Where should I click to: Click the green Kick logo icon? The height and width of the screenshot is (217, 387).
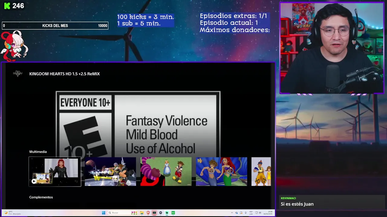click(7, 6)
